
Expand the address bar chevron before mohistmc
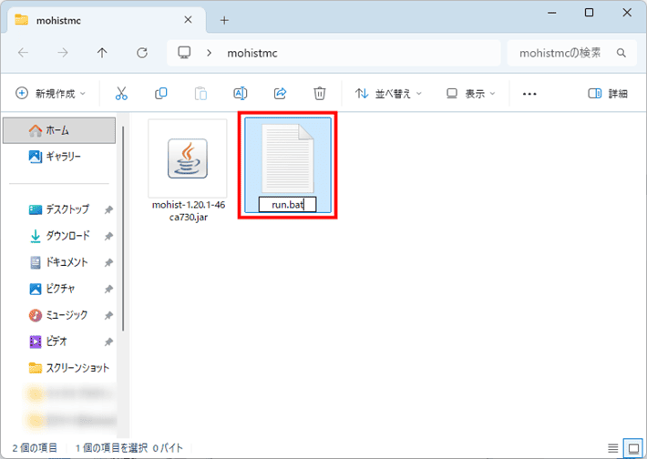[x=210, y=53]
